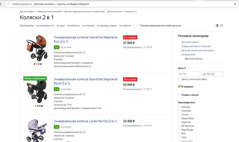239x142 pixels.
Task: Select brown color swatch for Stephania Eco
Action: pos(35,64)
